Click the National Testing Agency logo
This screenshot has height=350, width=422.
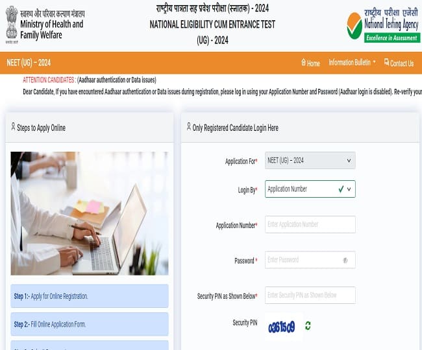[x=383, y=26]
